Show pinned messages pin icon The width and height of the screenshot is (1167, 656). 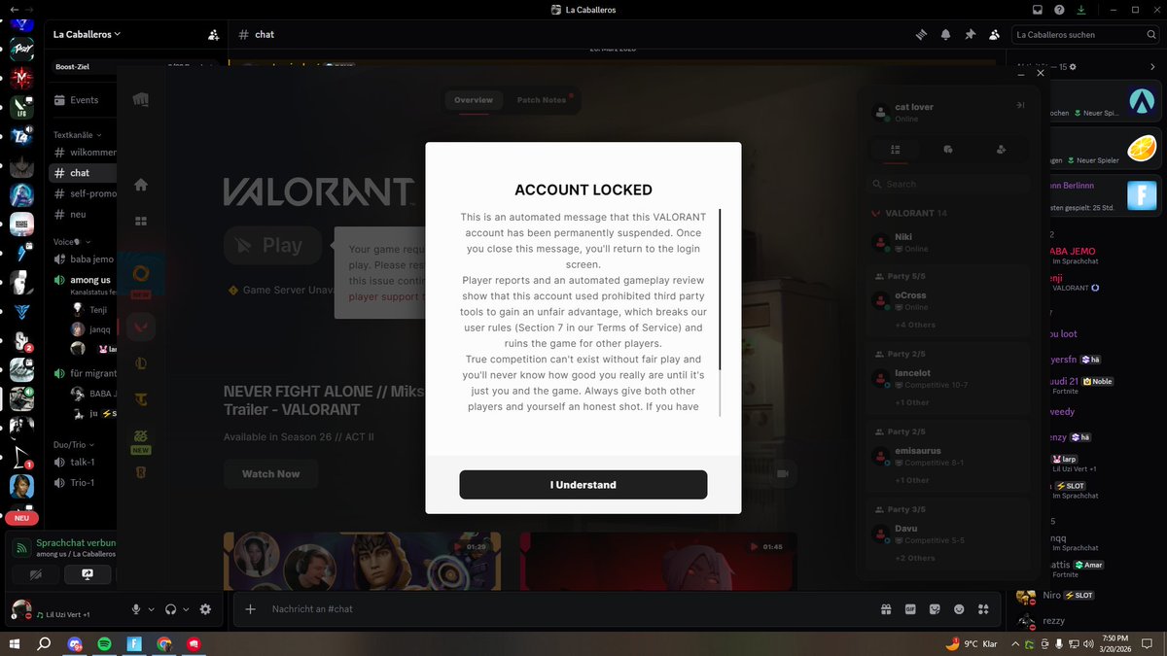pyautogui.click(x=970, y=34)
